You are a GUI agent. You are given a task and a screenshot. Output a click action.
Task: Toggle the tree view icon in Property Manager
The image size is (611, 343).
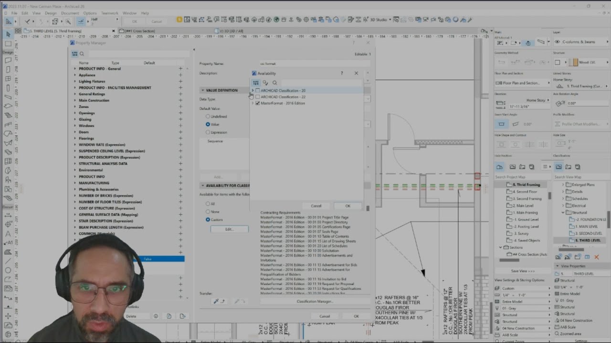pos(74,54)
